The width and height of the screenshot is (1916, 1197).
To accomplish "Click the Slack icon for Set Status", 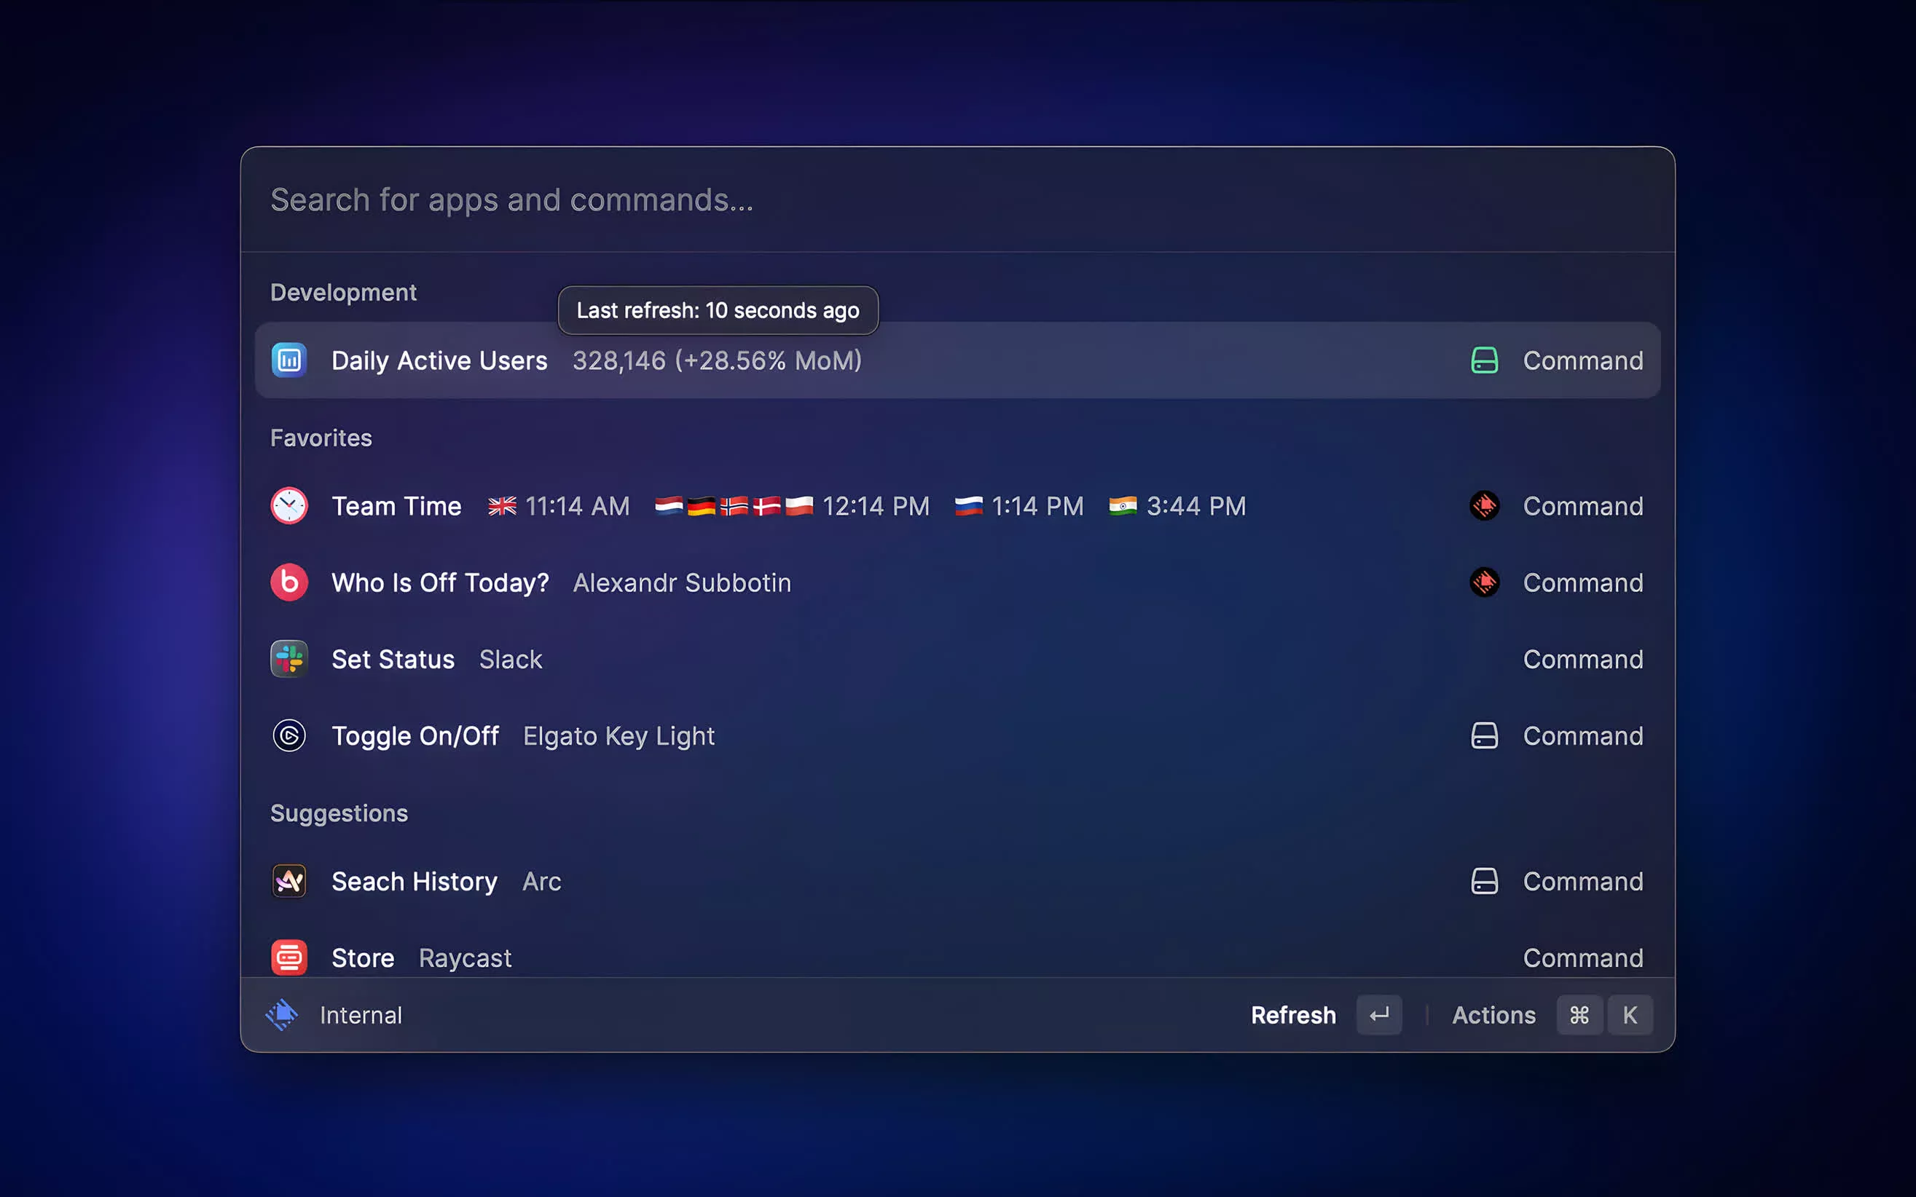I will click(x=289, y=659).
